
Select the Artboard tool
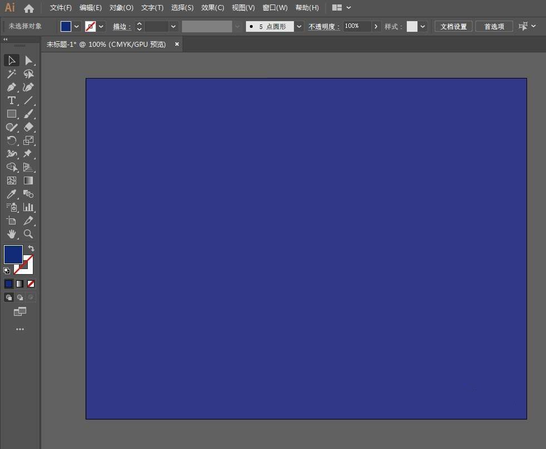click(12, 221)
